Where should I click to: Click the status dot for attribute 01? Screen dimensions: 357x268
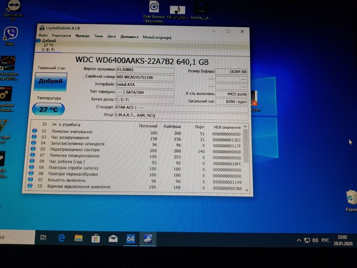(x=34, y=131)
